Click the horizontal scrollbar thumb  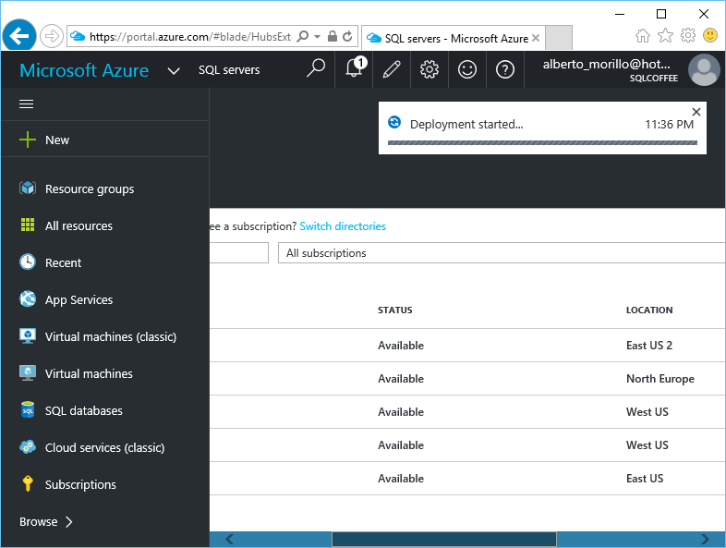[x=444, y=539]
